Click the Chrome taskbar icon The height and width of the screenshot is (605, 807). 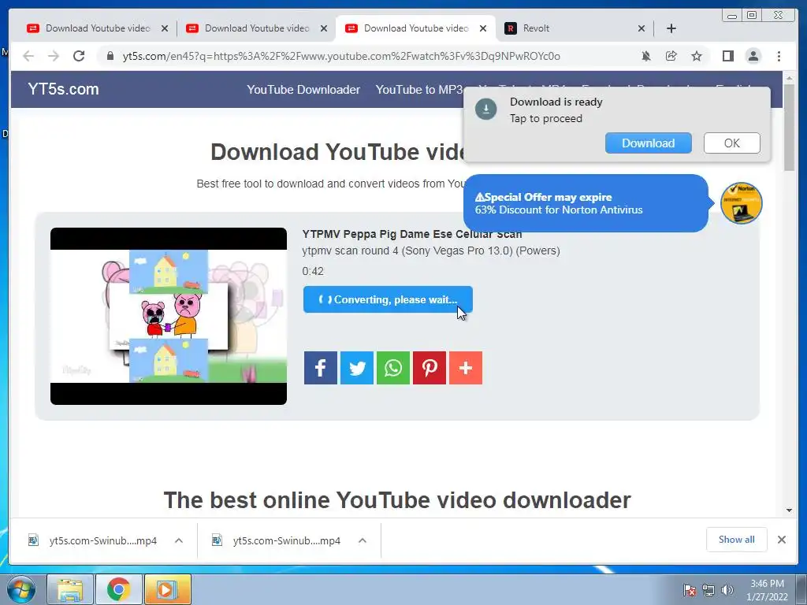pos(118,589)
